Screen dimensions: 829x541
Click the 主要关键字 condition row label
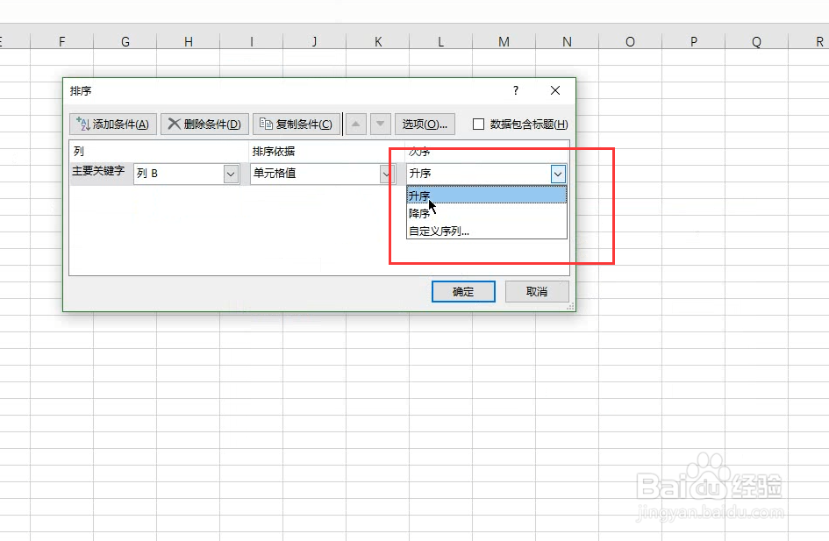(x=98, y=171)
